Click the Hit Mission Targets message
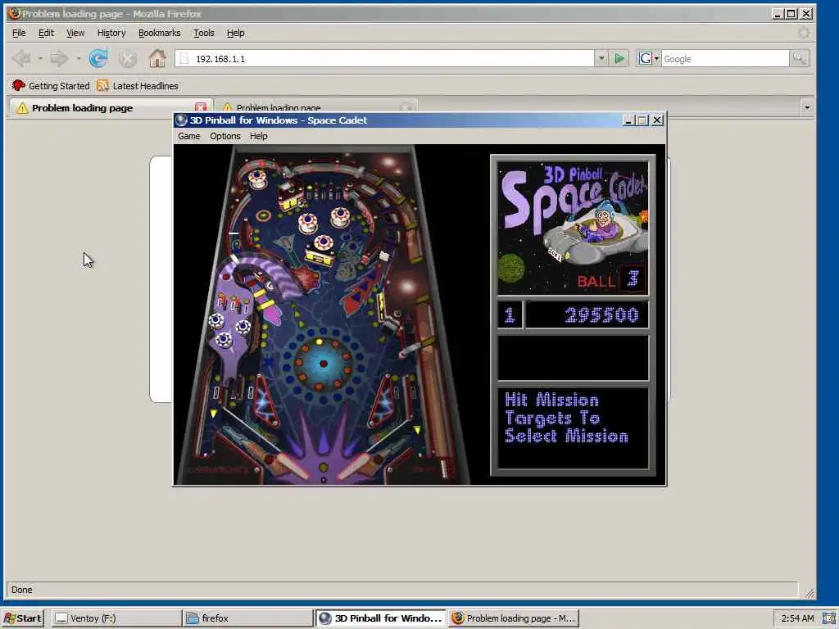 pos(566,419)
